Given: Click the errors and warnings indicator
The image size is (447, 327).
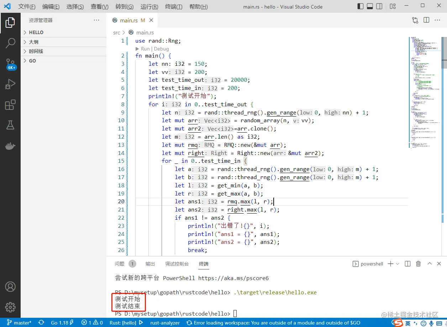Looking at the screenshot, I should 92,323.
